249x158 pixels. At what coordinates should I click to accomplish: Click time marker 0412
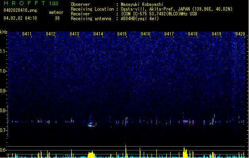click(x=51, y=34)
